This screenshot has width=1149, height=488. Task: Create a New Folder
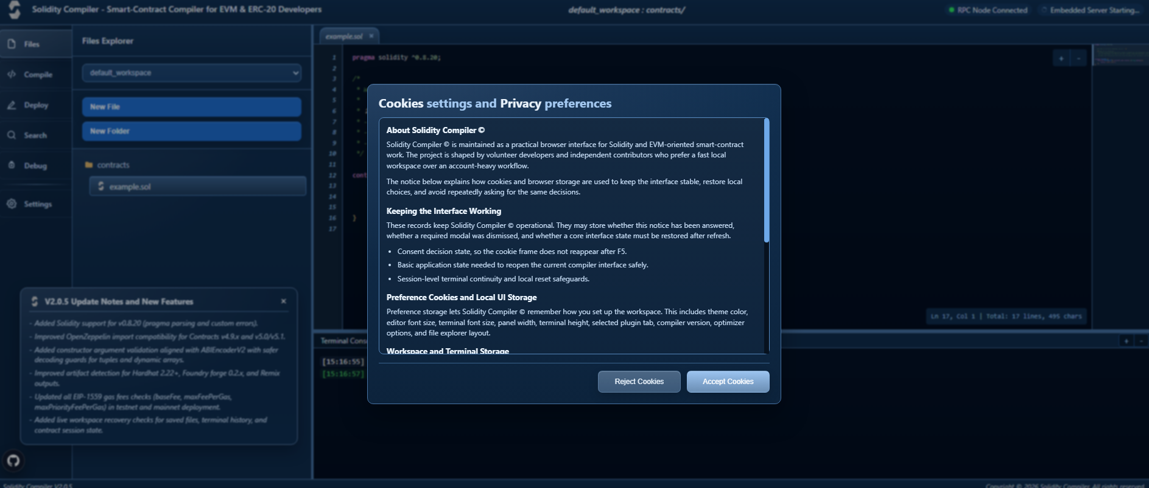192,131
